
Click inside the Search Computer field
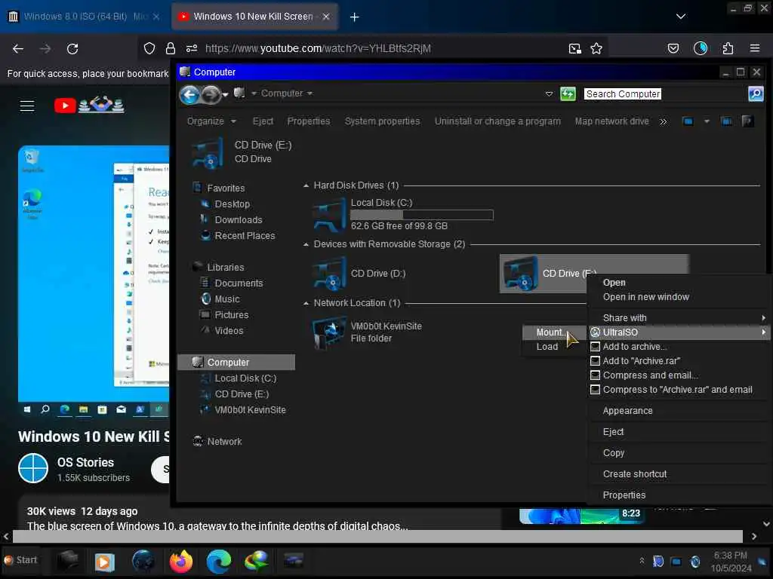pos(666,93)
